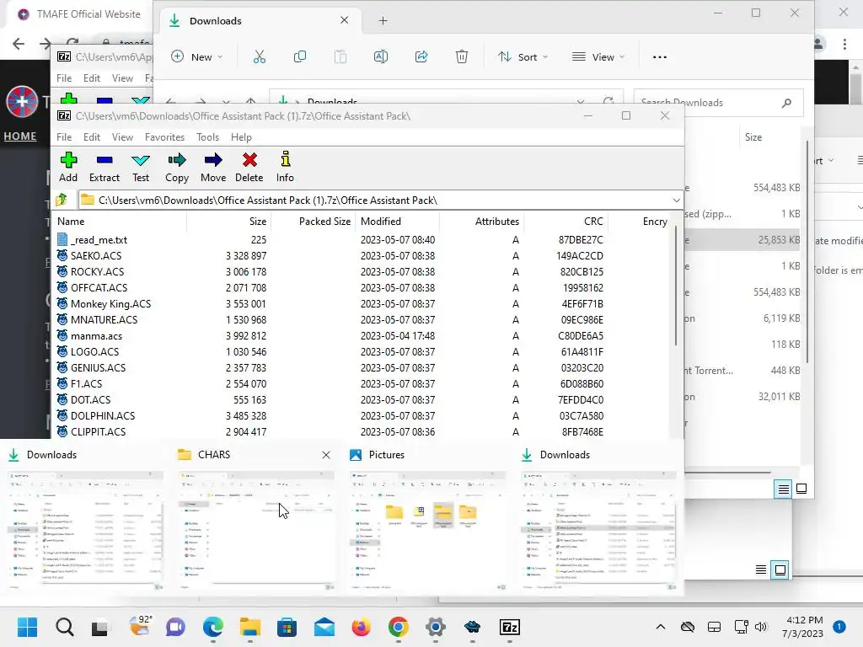
Task: Open Firefox from the taskbar
Action: (361, 627)
